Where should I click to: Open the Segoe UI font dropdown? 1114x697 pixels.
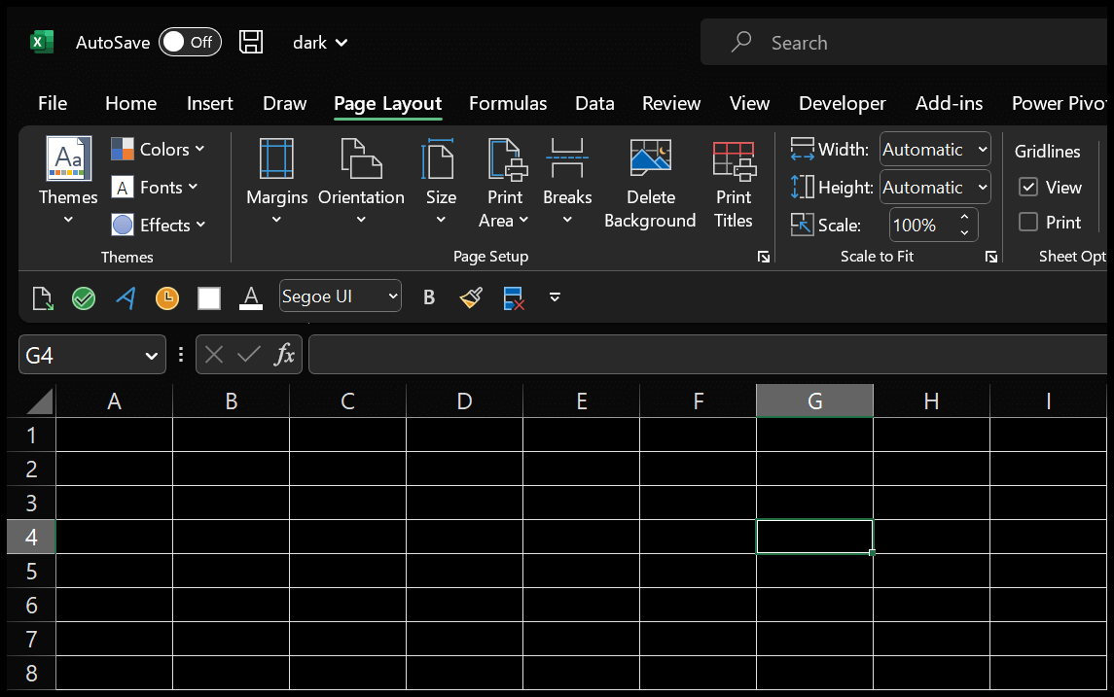point(341,296)
